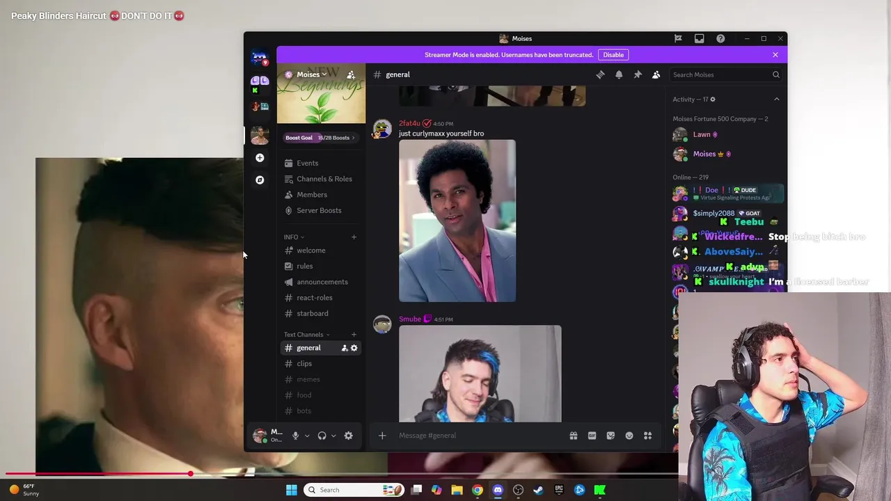Open the gift icon in message bar

point(574,436)
